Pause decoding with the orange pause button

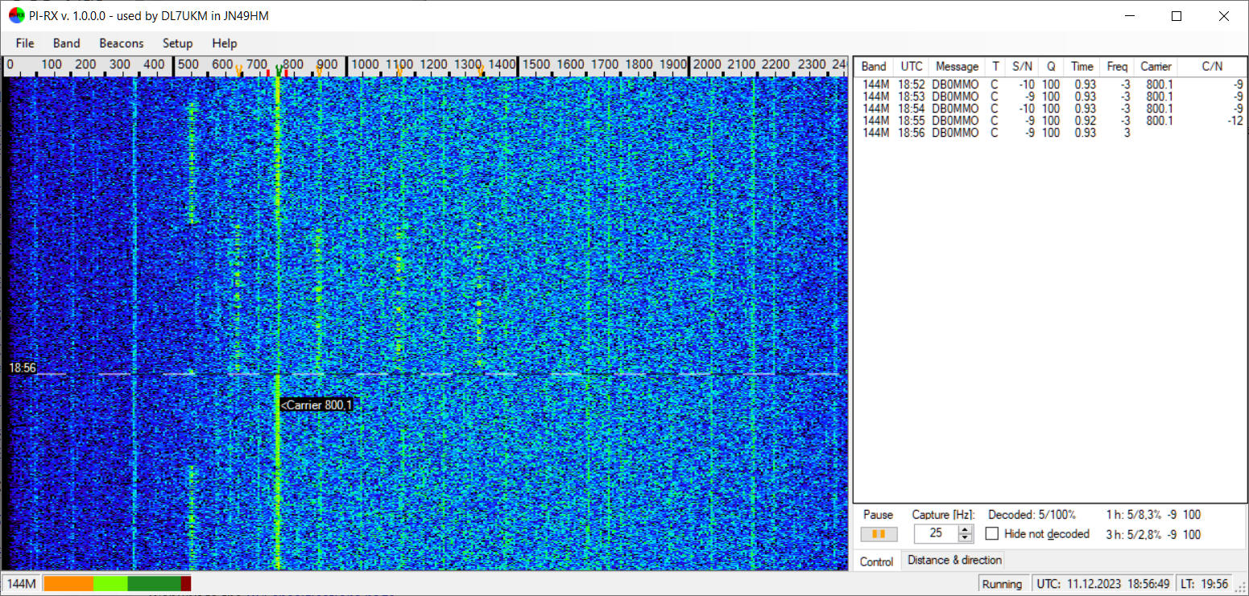(x=879, y=534)
